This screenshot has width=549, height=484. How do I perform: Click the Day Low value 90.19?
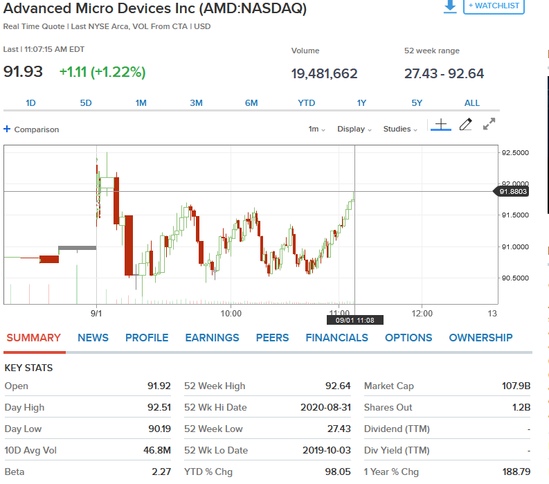pyautogui.click(x=159, y=429)
